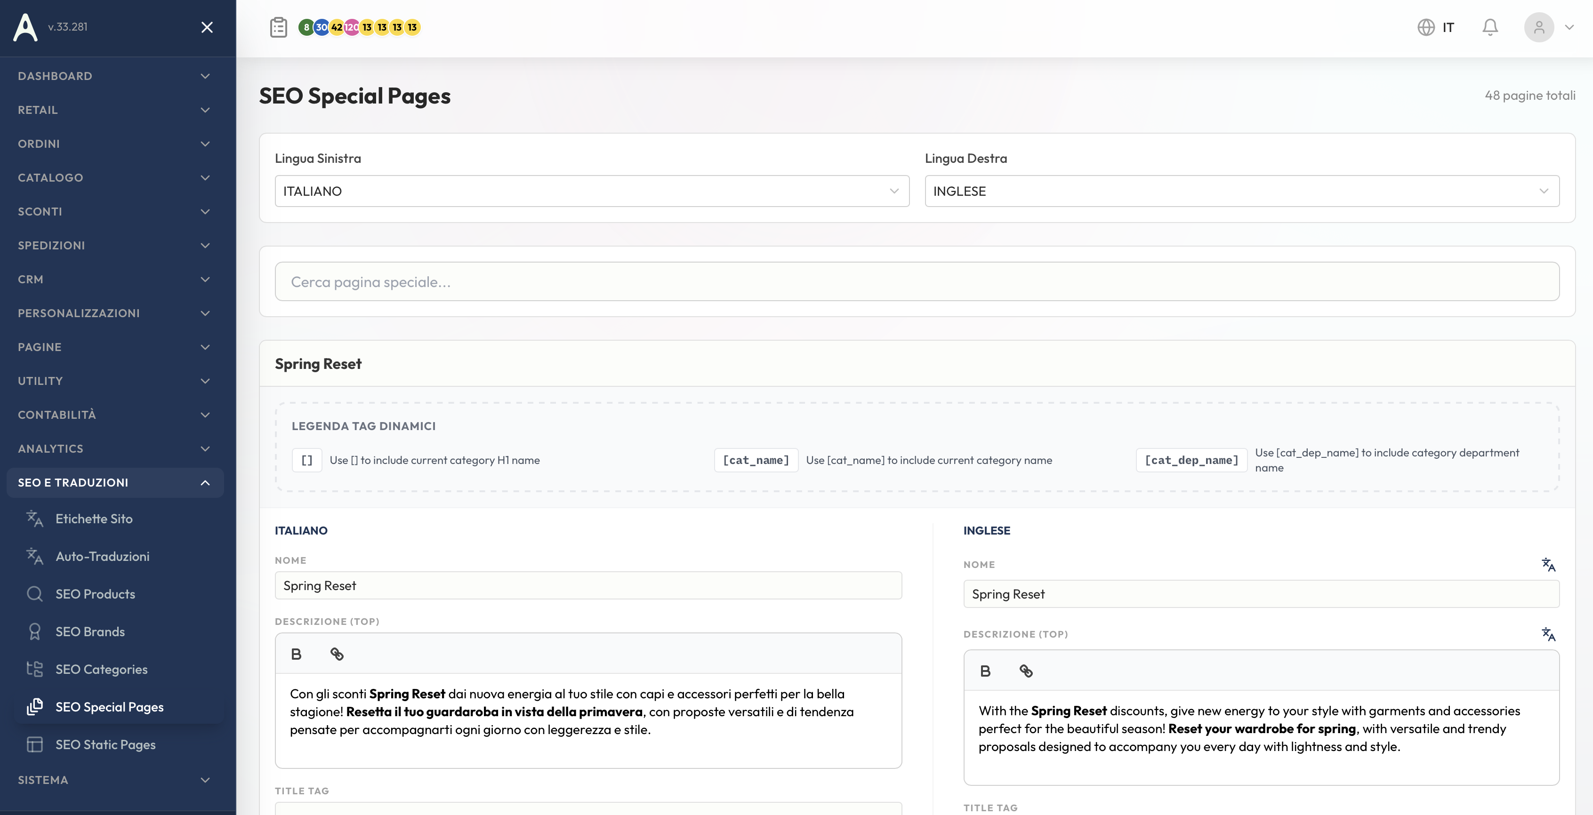Click the '48 pagine totali' counter
Viewport: 1593px width, 815px height.
[x=1530, y=96]
